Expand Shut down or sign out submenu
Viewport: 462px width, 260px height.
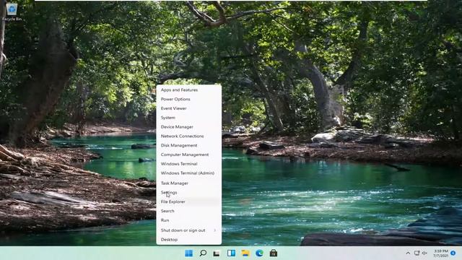coord(189,230)
